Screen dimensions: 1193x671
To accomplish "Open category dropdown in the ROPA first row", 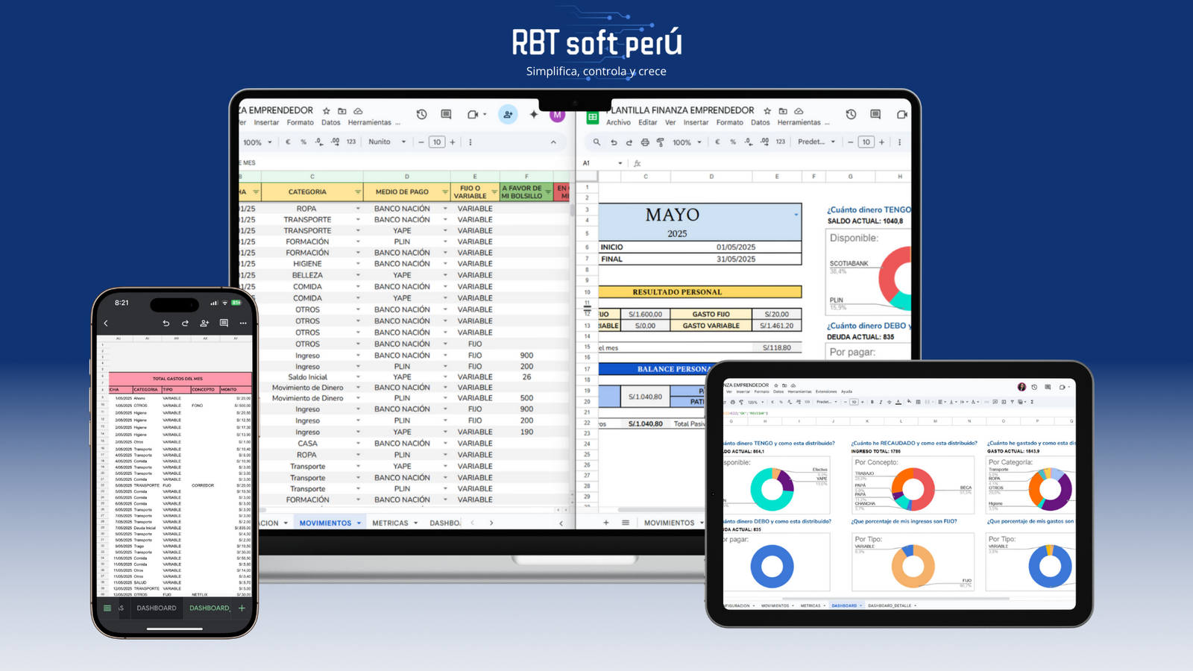I will point(358,209).
